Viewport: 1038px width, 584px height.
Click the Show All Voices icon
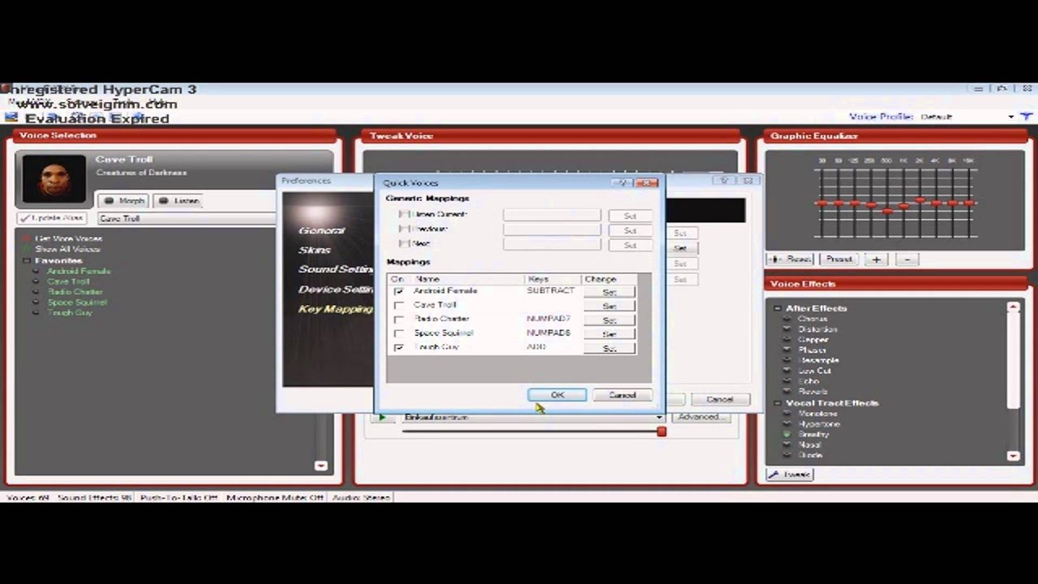[28, 249]
